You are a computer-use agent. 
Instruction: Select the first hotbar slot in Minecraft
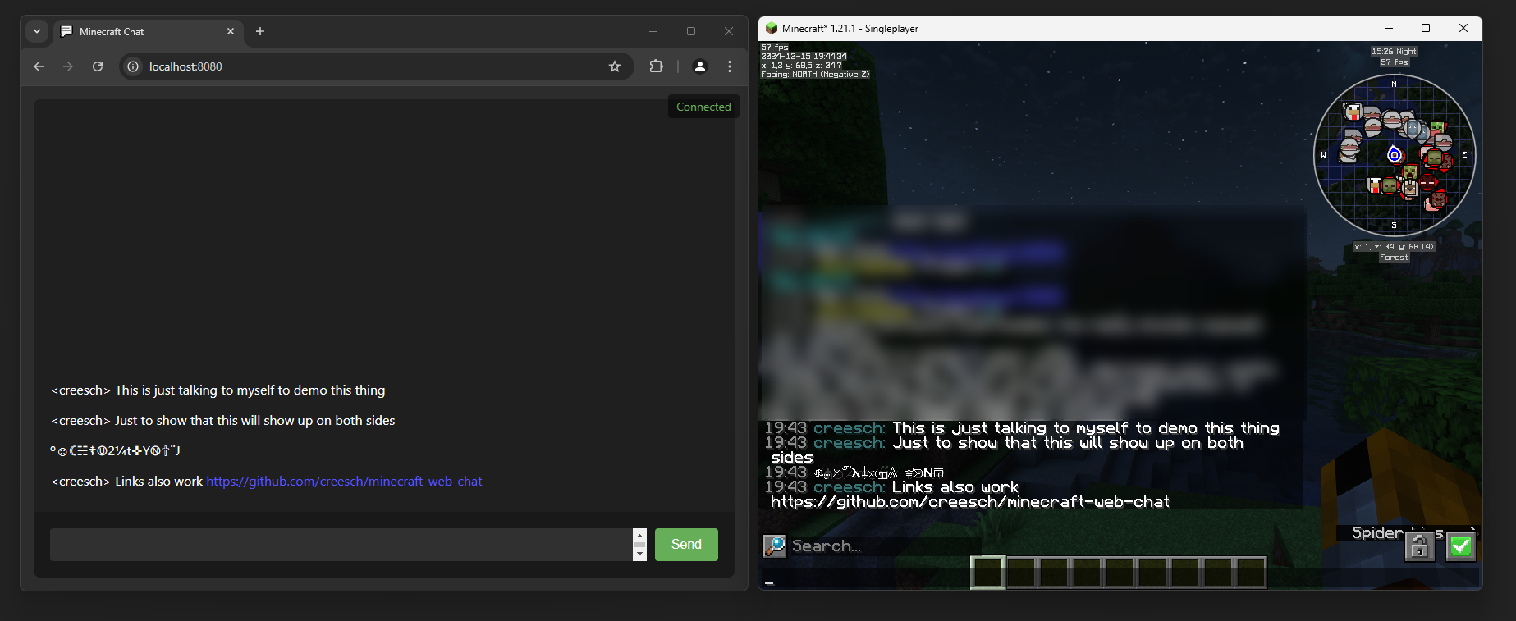click(x=988, y=573)
